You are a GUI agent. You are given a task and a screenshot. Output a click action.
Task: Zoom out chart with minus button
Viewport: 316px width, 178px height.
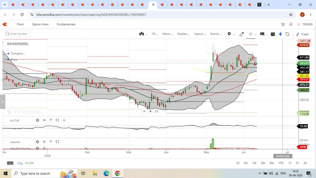click(x=144, y=111)
